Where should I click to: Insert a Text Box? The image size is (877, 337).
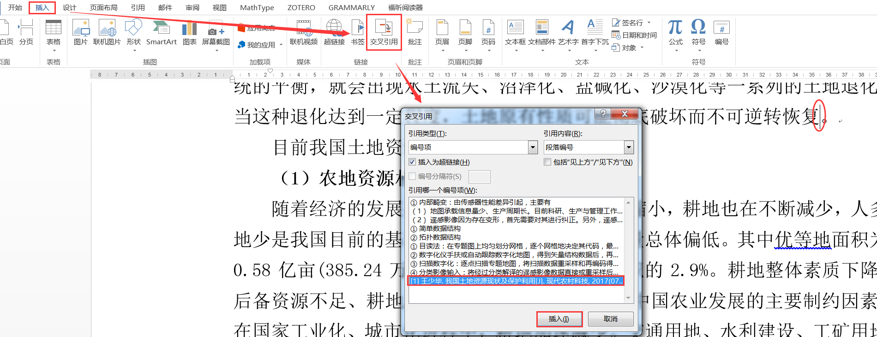(x=515, y=33)
